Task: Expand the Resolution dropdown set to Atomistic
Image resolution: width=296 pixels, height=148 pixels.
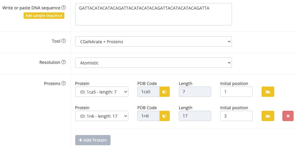Action: (153, 63)
